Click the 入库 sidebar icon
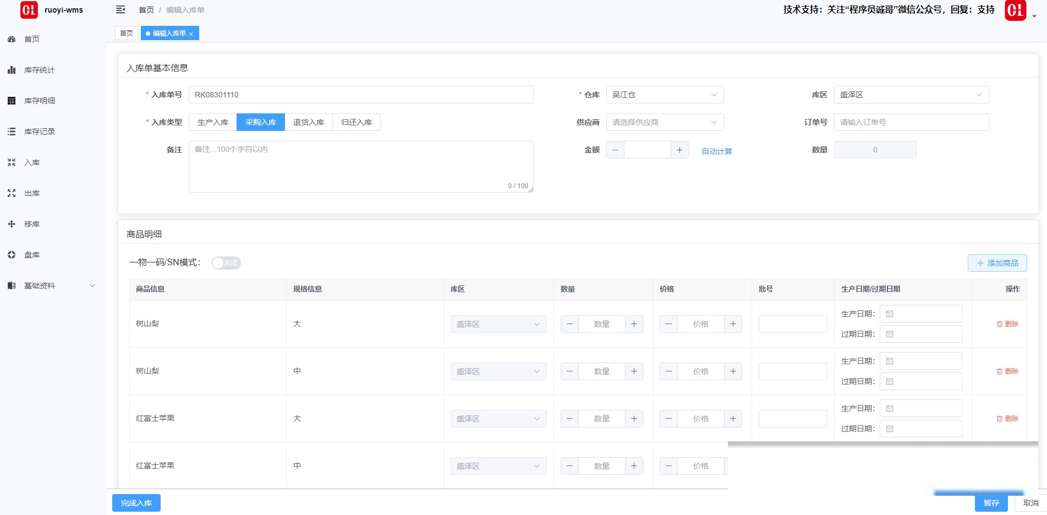 [12, 162]
